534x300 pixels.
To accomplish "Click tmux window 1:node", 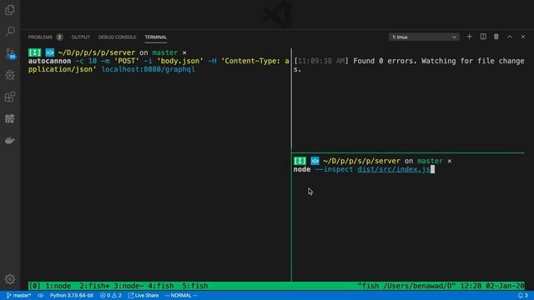I will [58, 286].
